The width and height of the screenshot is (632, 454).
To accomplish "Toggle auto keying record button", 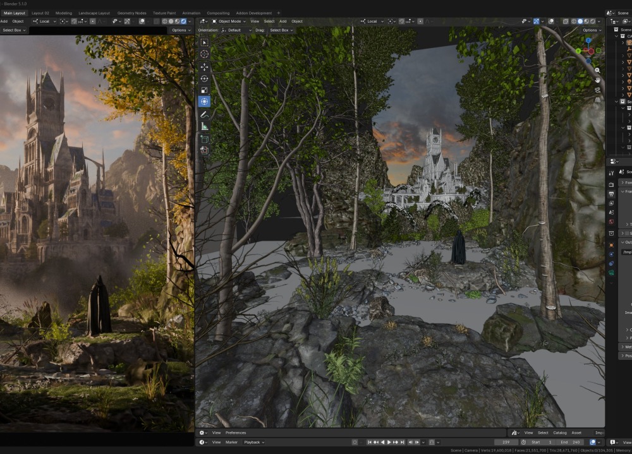I will click(x=355, y=442).
